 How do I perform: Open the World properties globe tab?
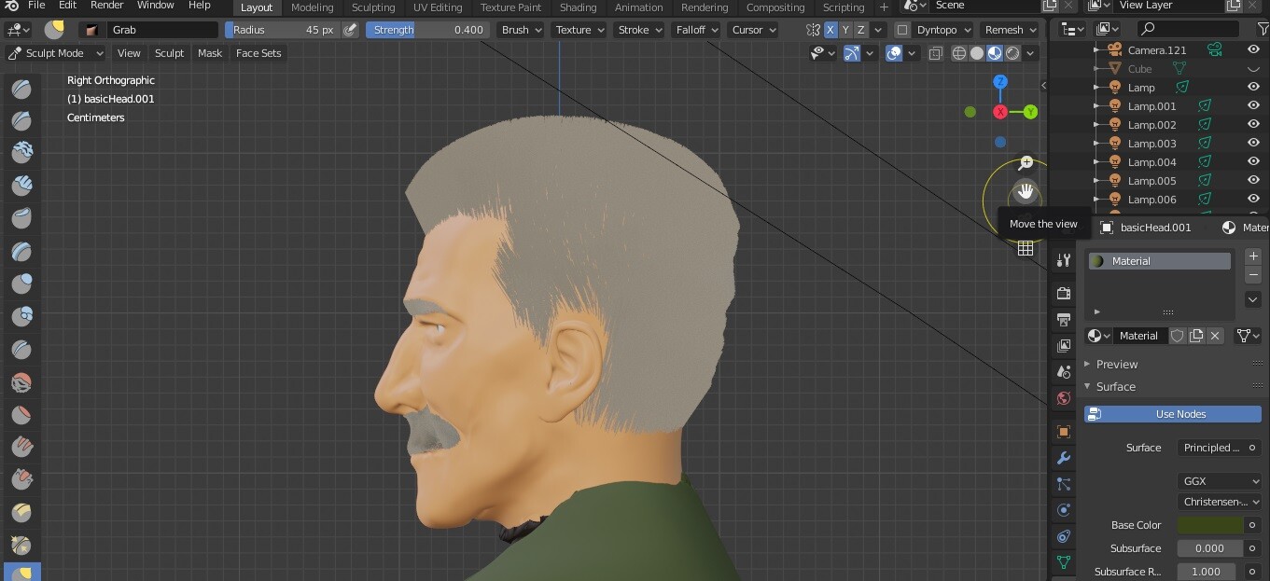pyautogui.click(x=1063, y=398)
